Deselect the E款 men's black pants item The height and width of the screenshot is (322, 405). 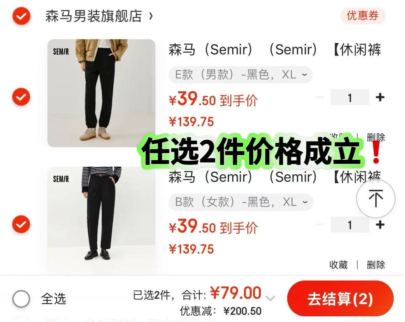point(21,97)
